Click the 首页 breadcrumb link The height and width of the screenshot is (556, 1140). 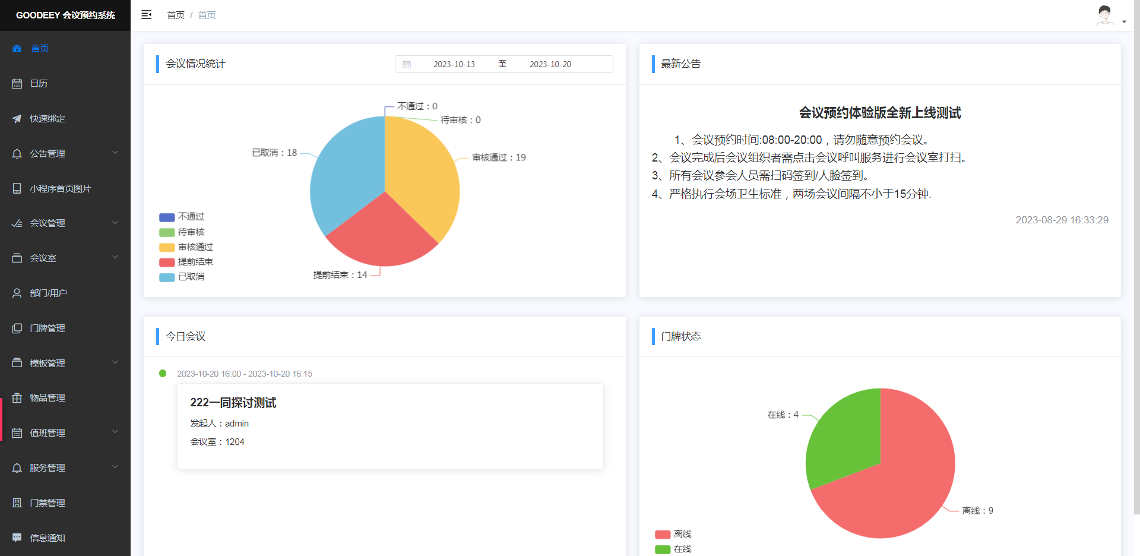pos(176,15)
